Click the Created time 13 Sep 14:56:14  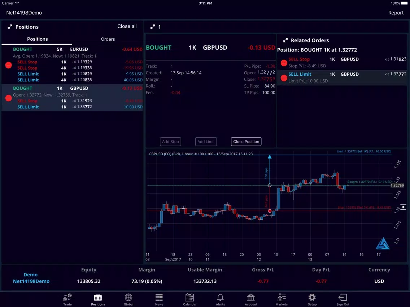[x=186, y=73]
